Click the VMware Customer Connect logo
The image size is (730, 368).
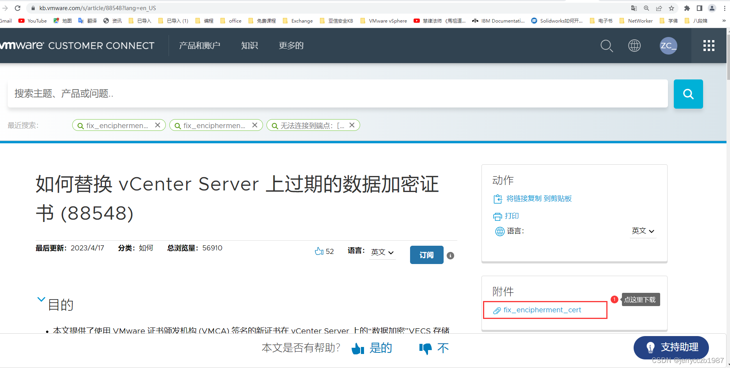(77, 46)
